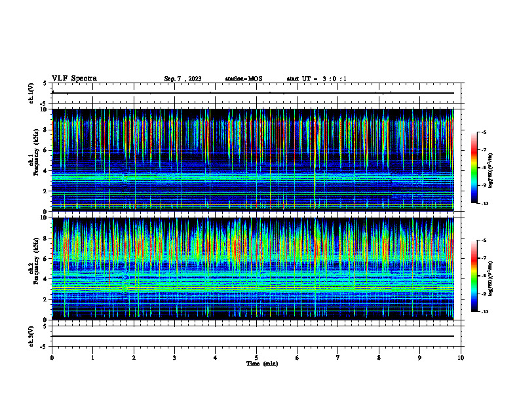Click time axis tick label "10"
The height and width of the screenshot is (401, 519).
click(x=461, y=358)
